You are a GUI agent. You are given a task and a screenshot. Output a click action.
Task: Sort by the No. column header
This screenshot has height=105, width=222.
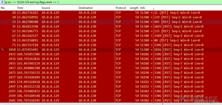pos(3,8)
